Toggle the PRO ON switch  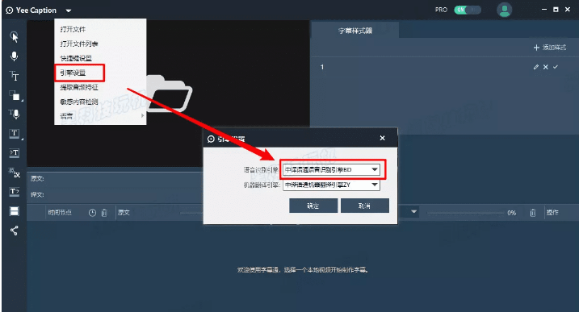[468, 10]
